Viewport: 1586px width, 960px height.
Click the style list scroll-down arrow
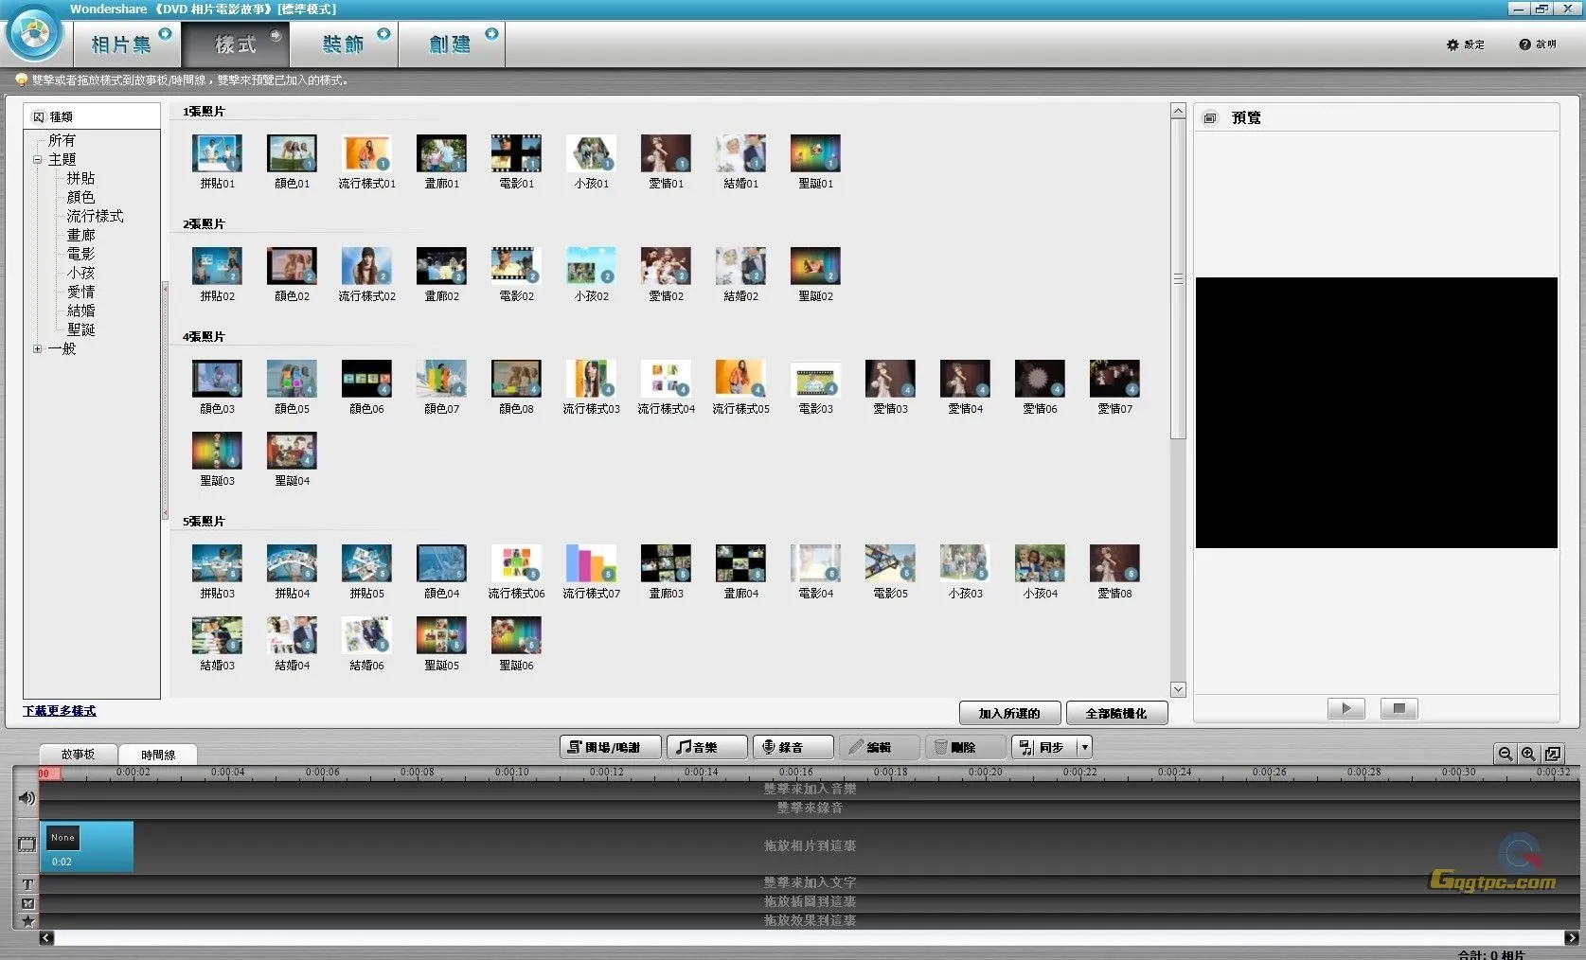point(1178,690)
